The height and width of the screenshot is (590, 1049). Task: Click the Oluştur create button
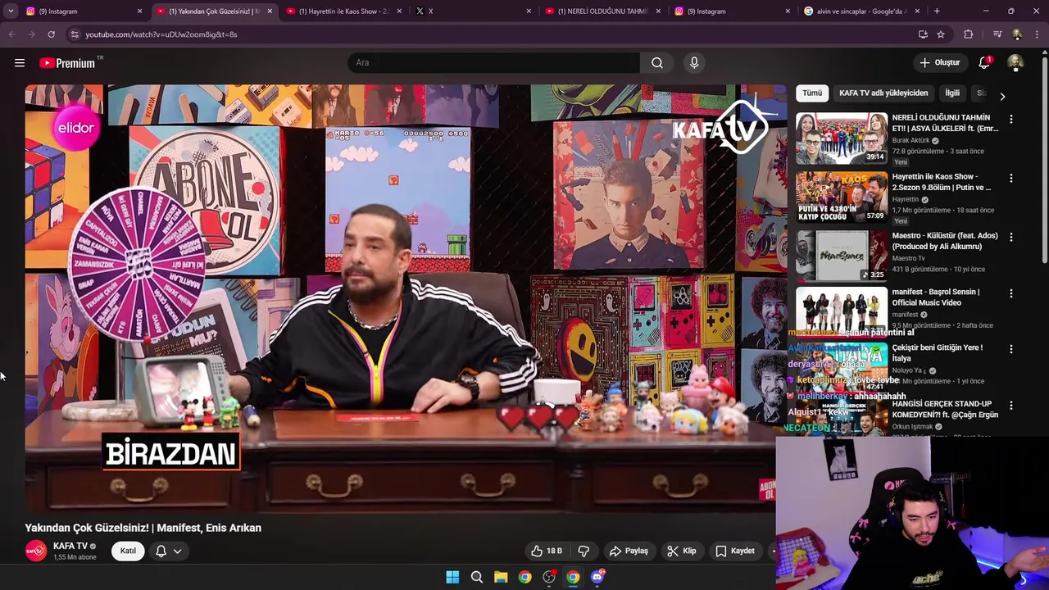tap(939, 63)
